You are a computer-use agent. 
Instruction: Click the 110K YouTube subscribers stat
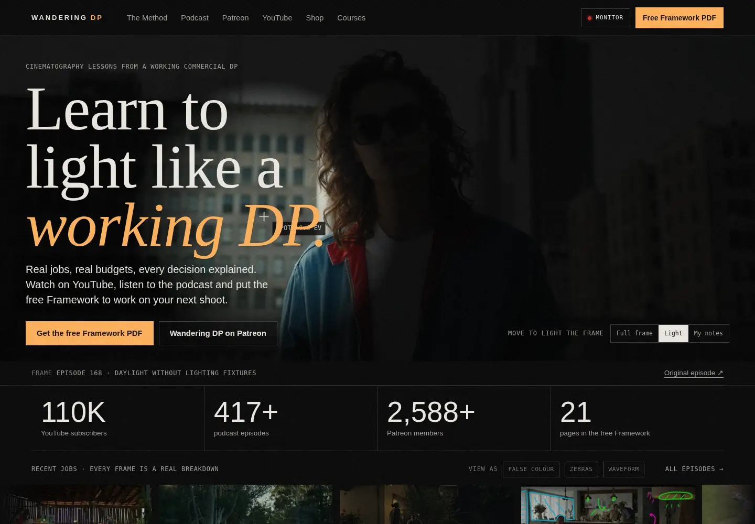coord(118,418)
